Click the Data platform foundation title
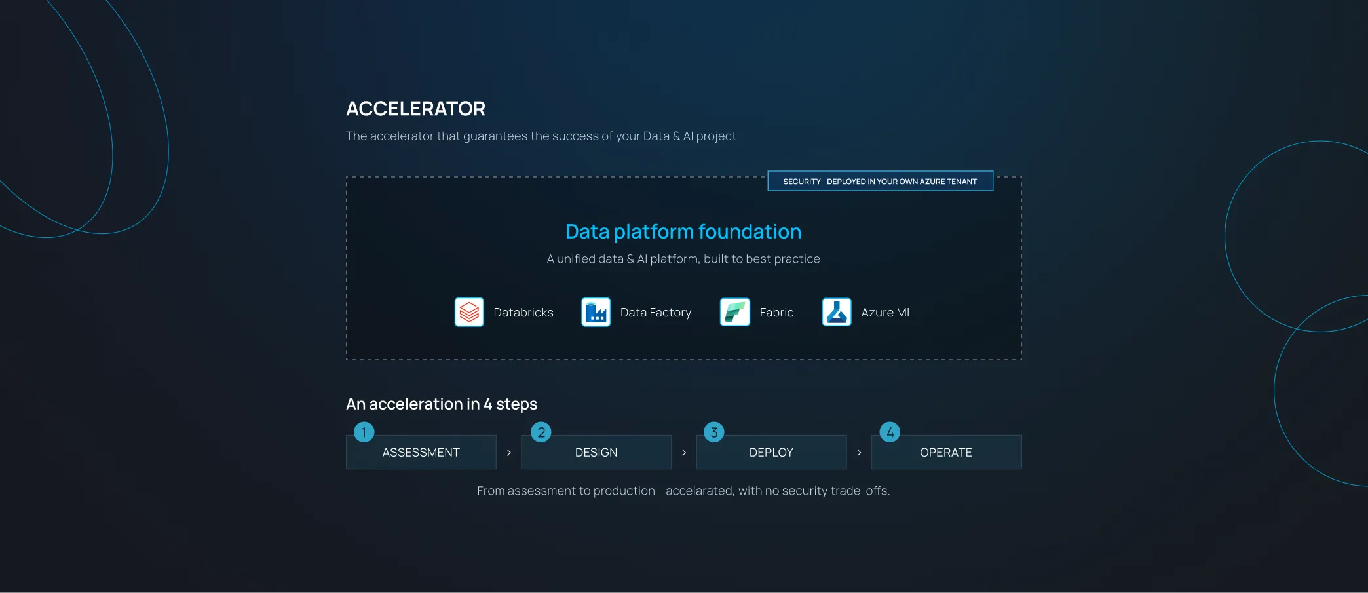1368x593 pixels. tap(683, 231)
